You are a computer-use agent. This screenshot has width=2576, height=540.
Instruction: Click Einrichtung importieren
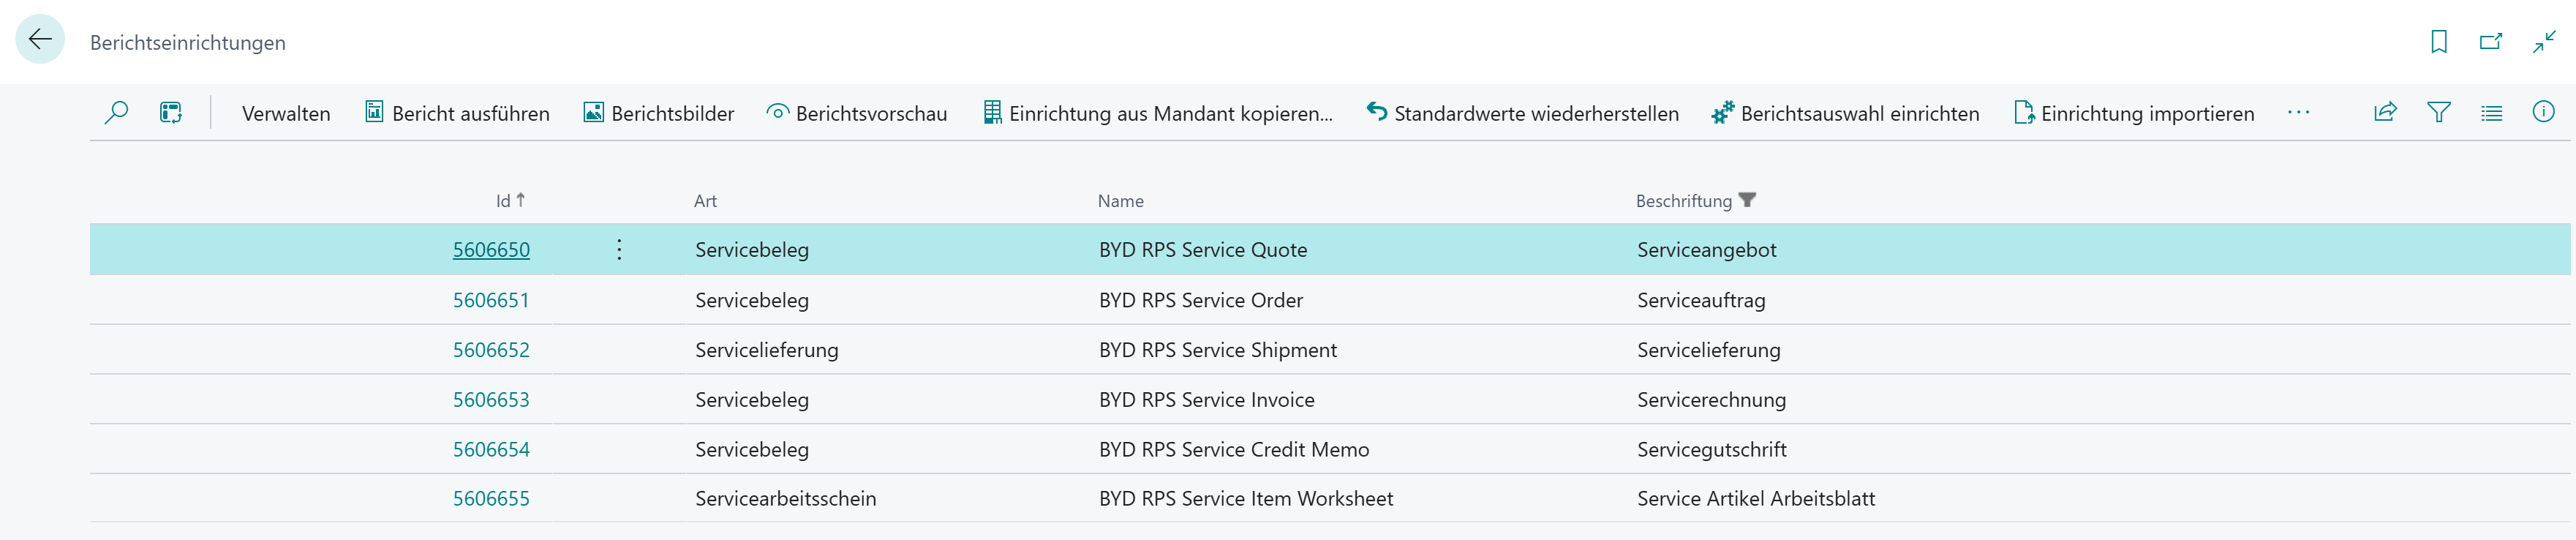tap(2134, 114)
